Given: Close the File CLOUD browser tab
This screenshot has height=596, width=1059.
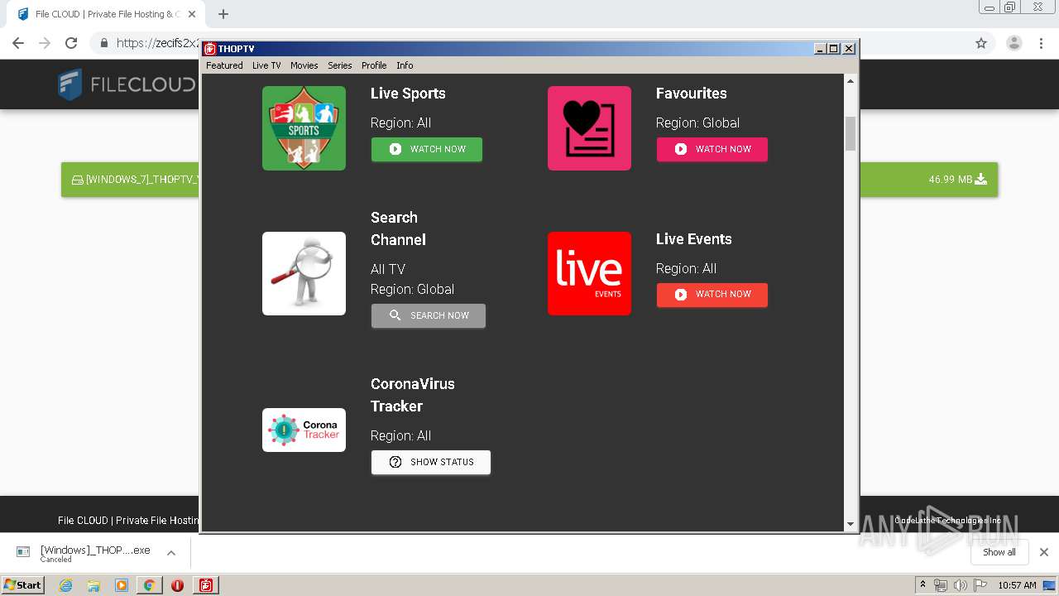Looking at the screenshot, I should pos(192,14).
